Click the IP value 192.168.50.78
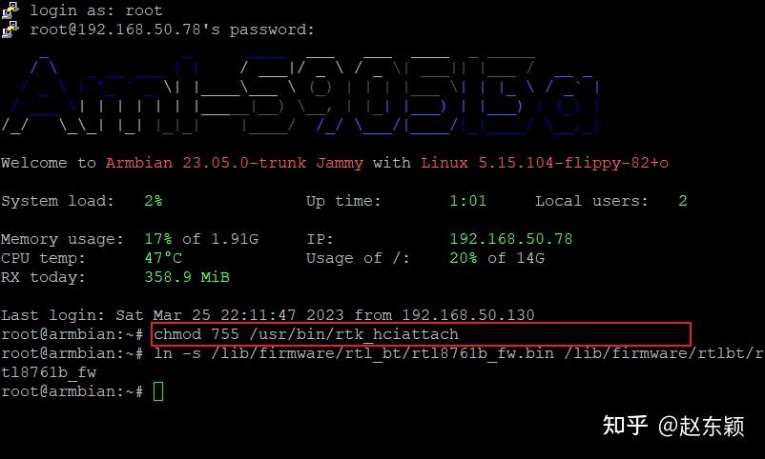The image size is (765, 459). click(511, 239)
